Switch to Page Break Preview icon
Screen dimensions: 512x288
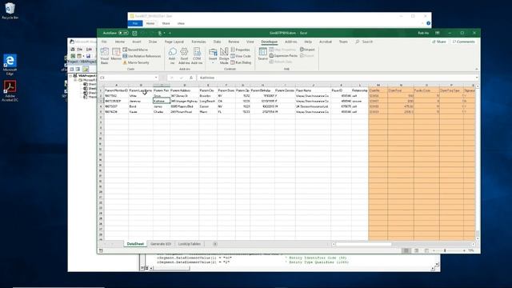pos(426,250)
